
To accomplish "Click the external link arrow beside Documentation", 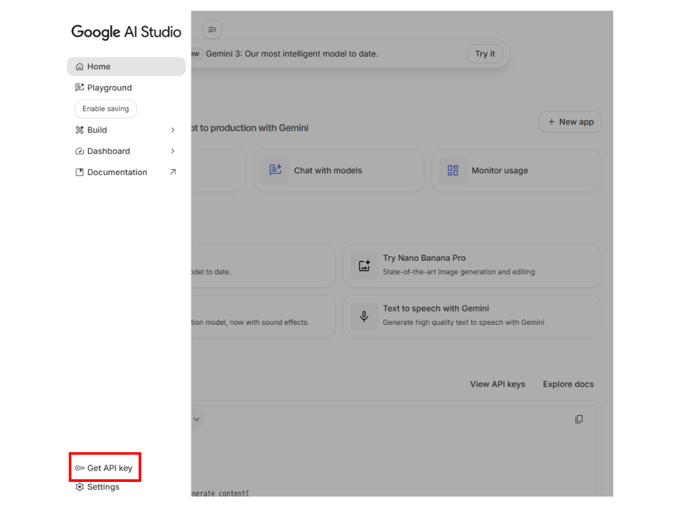I will (173, 172).
